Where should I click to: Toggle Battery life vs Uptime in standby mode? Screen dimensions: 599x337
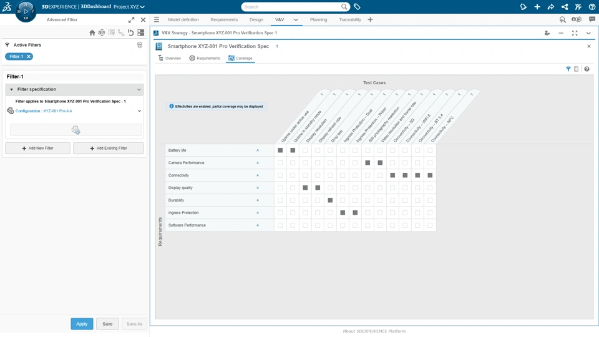tap(293, 150)
